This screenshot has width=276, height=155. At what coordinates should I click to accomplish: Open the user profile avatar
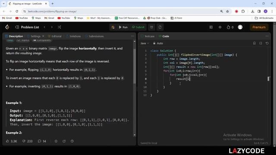(240, 27)
